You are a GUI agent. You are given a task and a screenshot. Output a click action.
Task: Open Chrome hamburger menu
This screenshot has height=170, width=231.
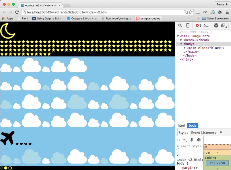tap(227, 12)
